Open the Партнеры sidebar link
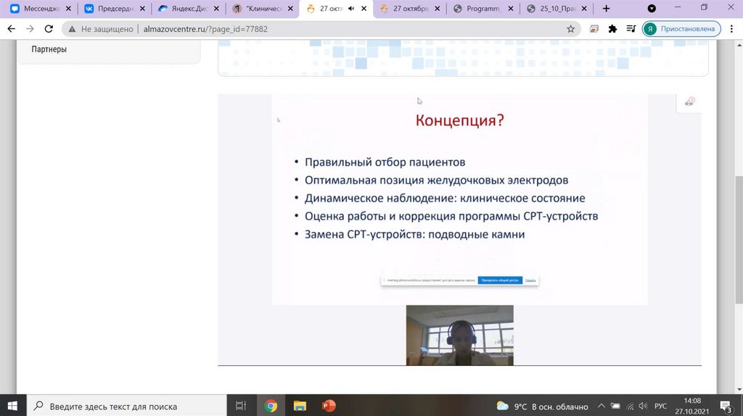 [x=49, y=49]
